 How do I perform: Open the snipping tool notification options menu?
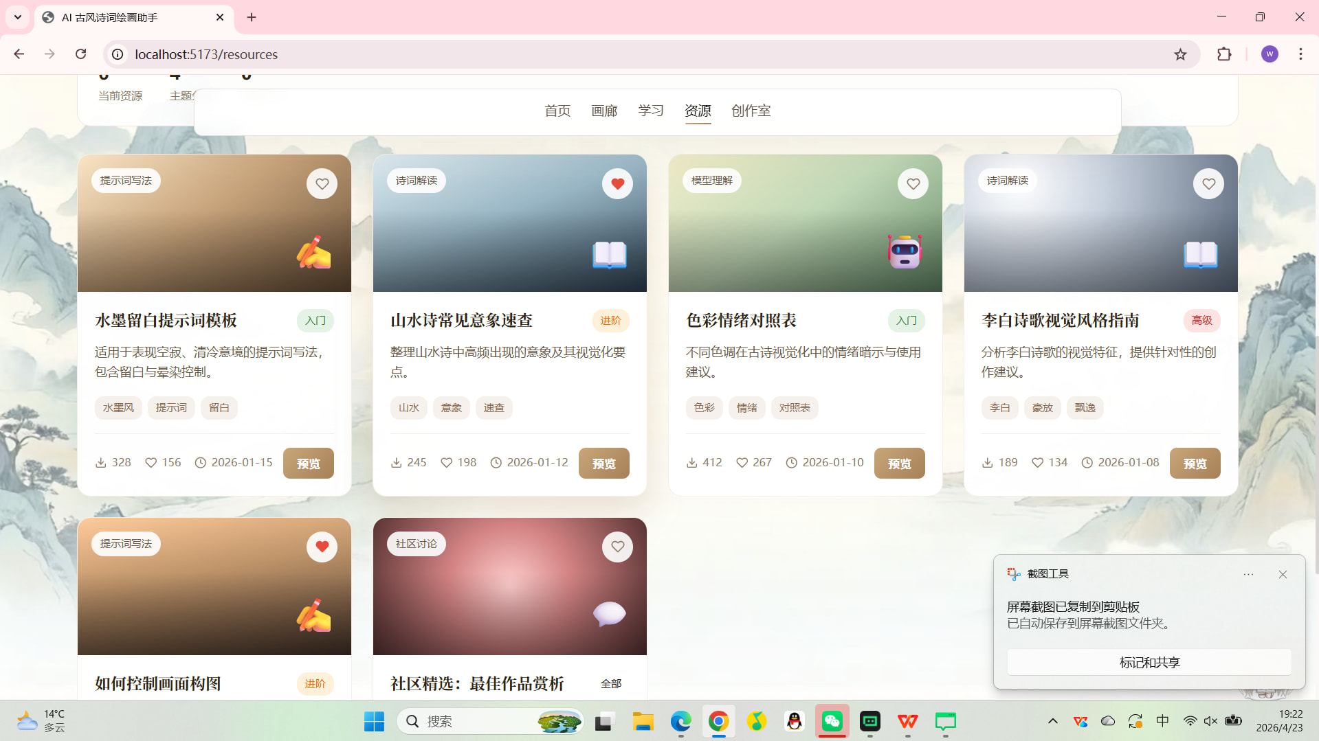1248,574
